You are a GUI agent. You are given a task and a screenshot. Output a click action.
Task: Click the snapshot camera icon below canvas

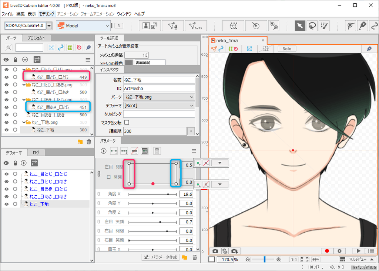coord(215,251)
